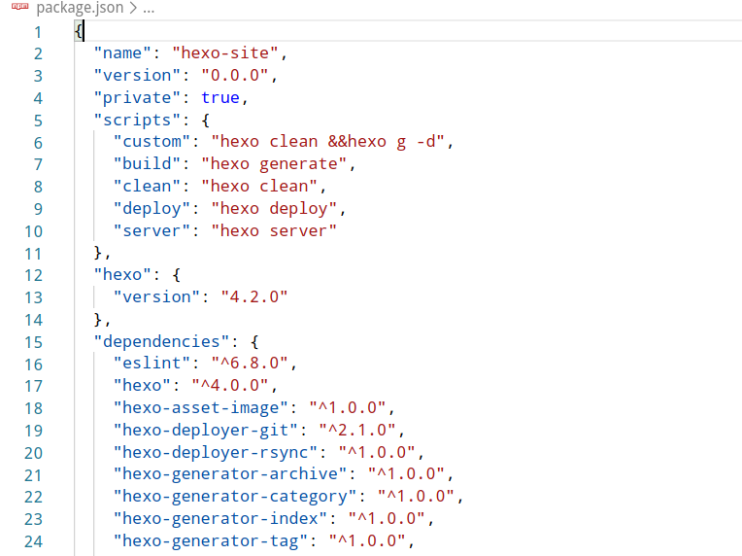742x556 pixels.
Task: Click the "0.0.0" version value
Action: pos(235,75)
